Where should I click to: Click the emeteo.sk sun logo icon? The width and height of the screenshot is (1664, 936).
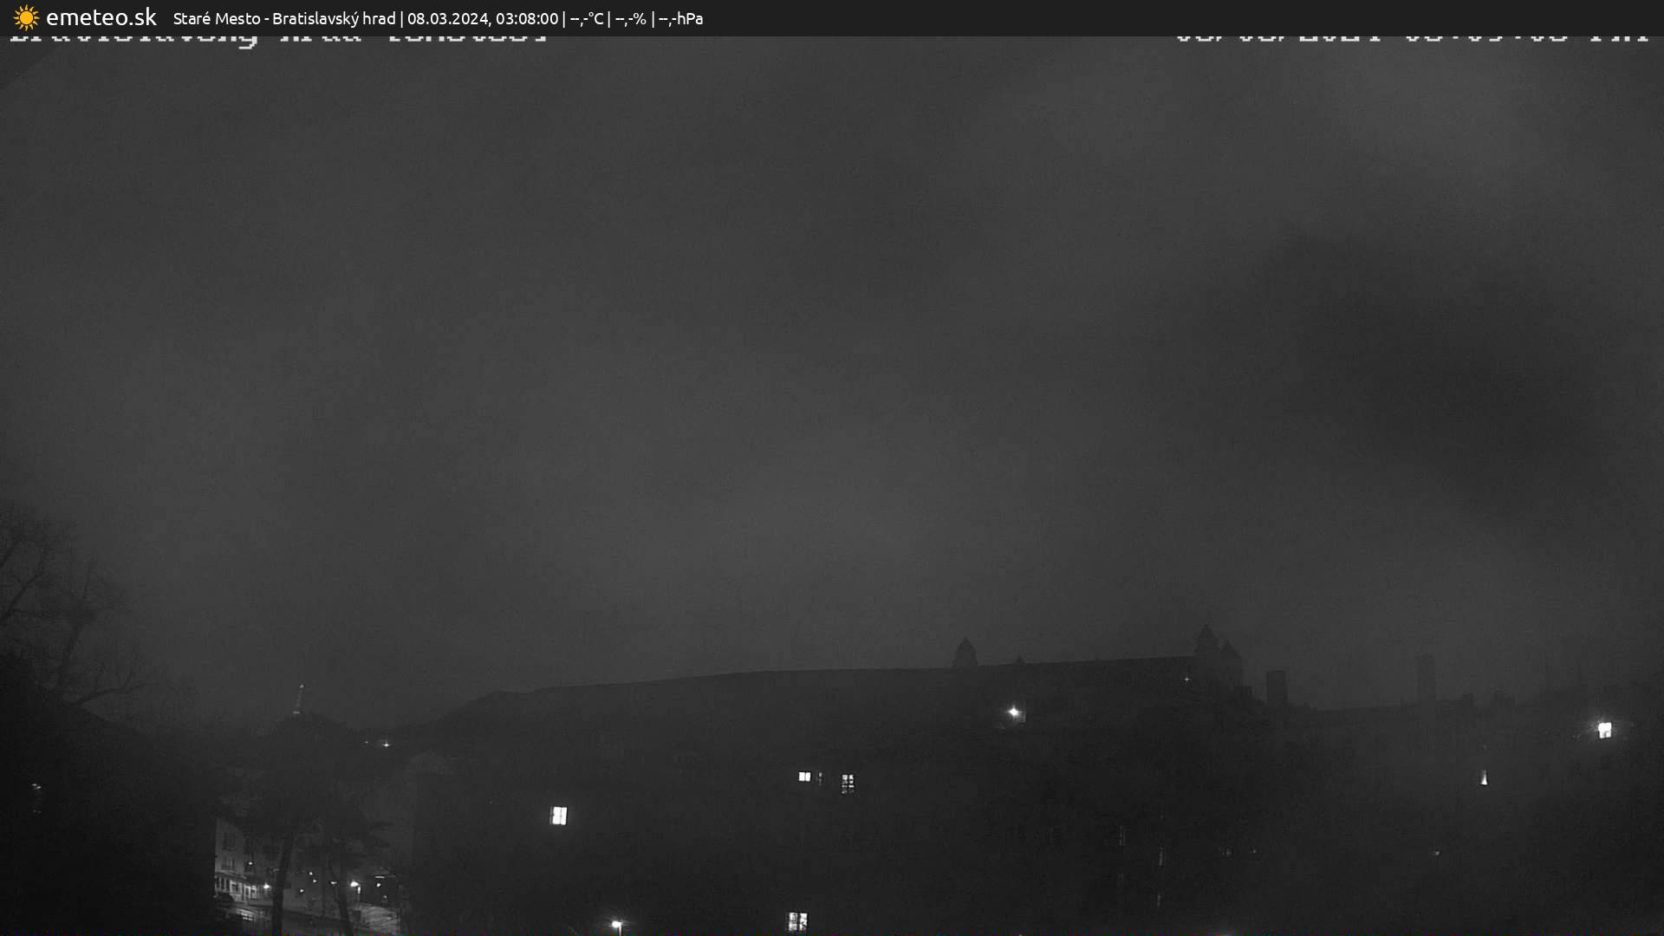(26, 17)
